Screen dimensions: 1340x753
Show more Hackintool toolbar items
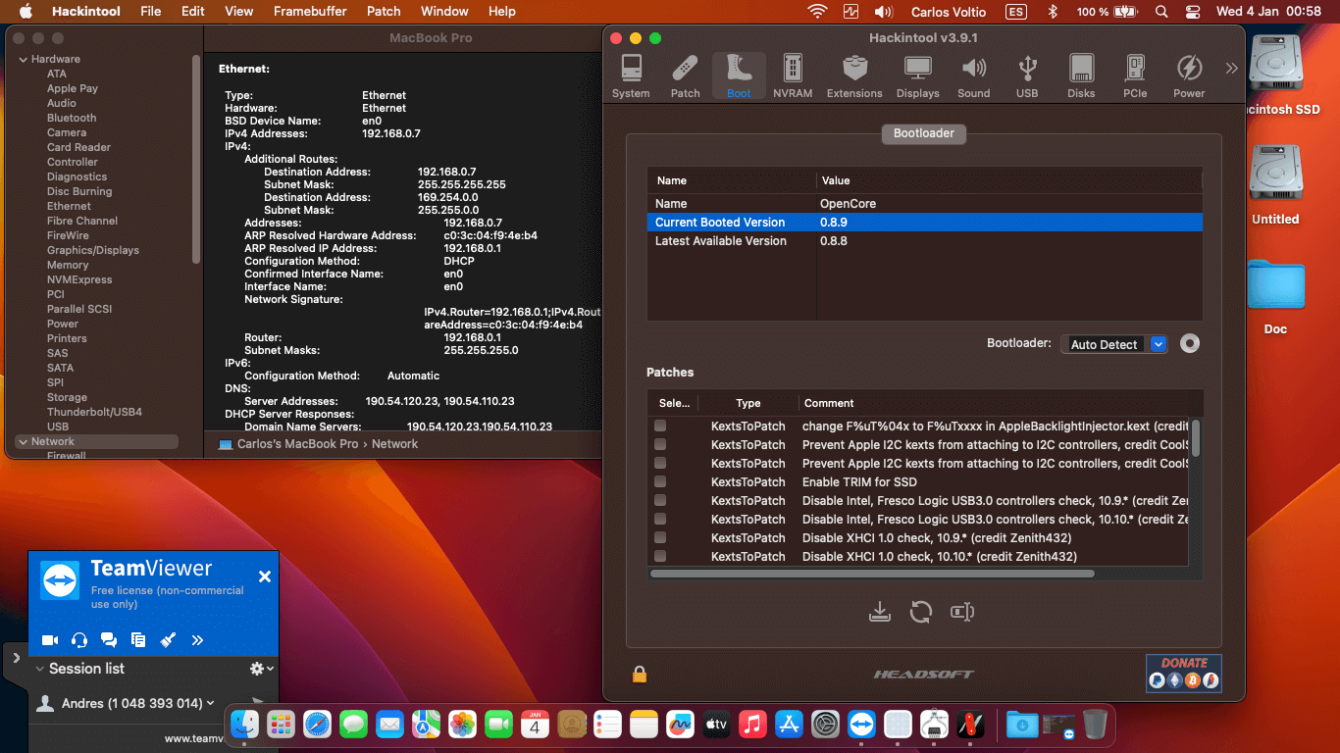point(1231,68)
